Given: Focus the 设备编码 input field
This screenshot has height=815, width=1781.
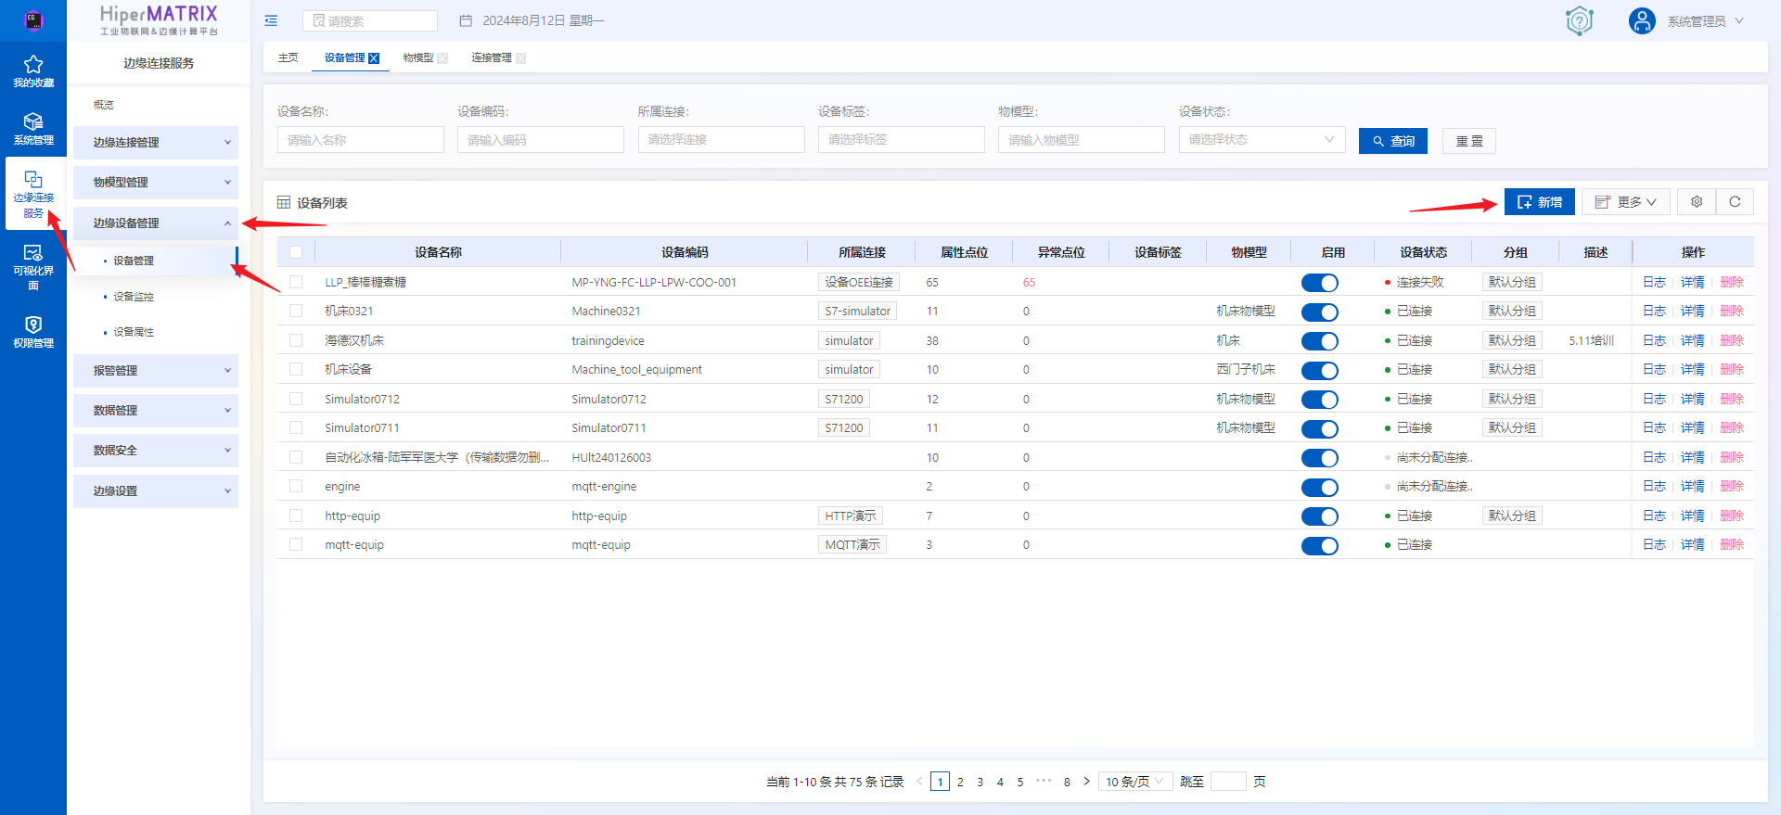Looking at the screenshot, I should pyautogui.click(x=540, y=139).
